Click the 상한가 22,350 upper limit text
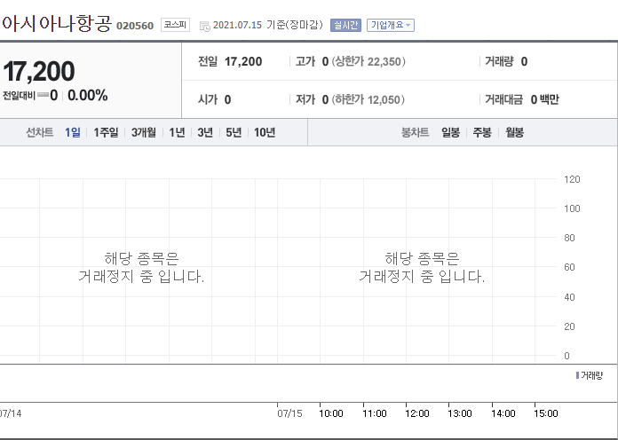The height and width of the screenshot is (440, 618). click(x=368, y=62)
